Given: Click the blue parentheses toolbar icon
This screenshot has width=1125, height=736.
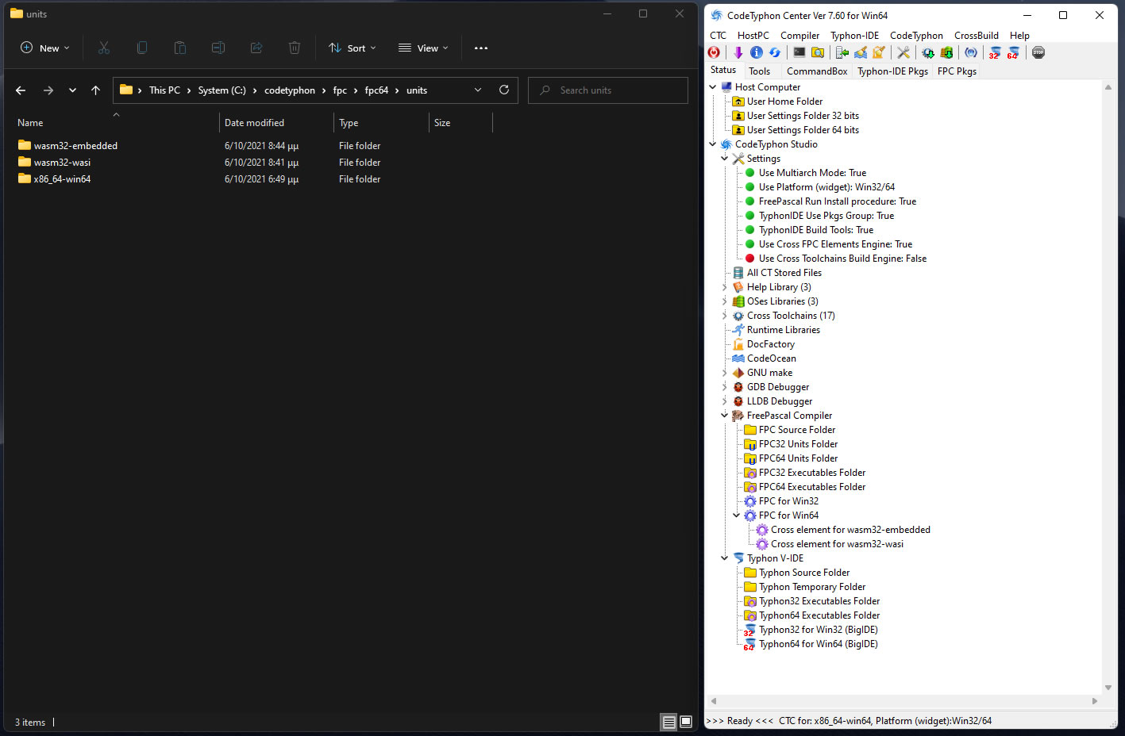Looking at the screenshot, I should (970, 52).
